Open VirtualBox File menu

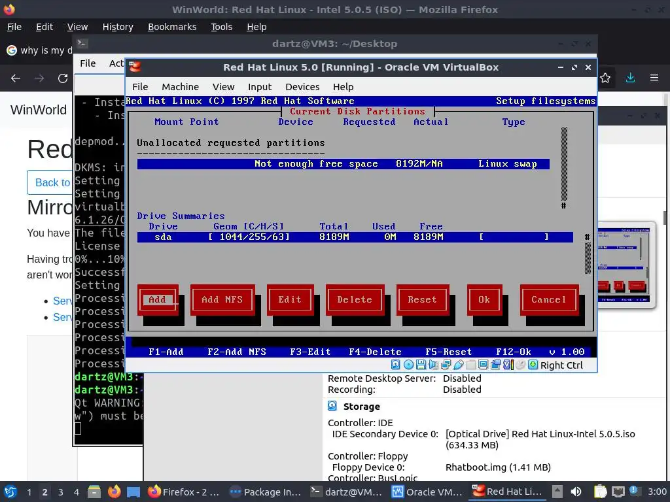tap(140, 87)
